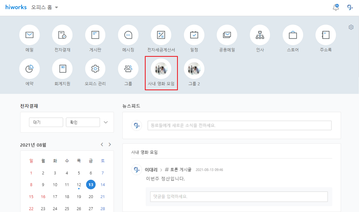
Task: Open the # 토론 게시글 board link
Action: [178, 170]
